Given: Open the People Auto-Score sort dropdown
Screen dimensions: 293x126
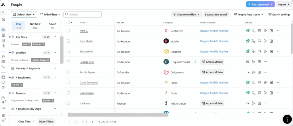Looking at the screenshot, I should 249,14.
